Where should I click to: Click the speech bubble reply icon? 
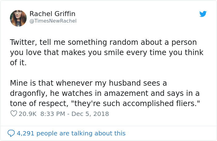11,133
